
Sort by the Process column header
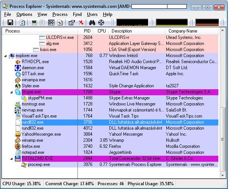40,31
